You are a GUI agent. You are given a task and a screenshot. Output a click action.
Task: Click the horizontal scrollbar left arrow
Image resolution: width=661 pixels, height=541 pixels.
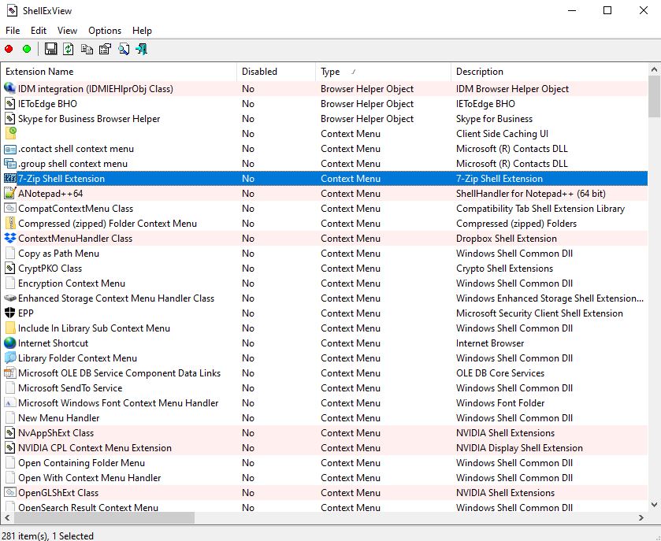(7, 517)
